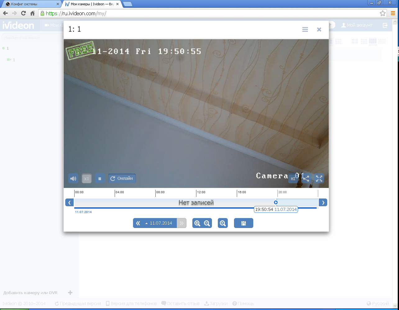Image resolution: width=399 pixels, height=310 pixels.
Task: Close the Конфиг системы tab
Action: [57, 4]
